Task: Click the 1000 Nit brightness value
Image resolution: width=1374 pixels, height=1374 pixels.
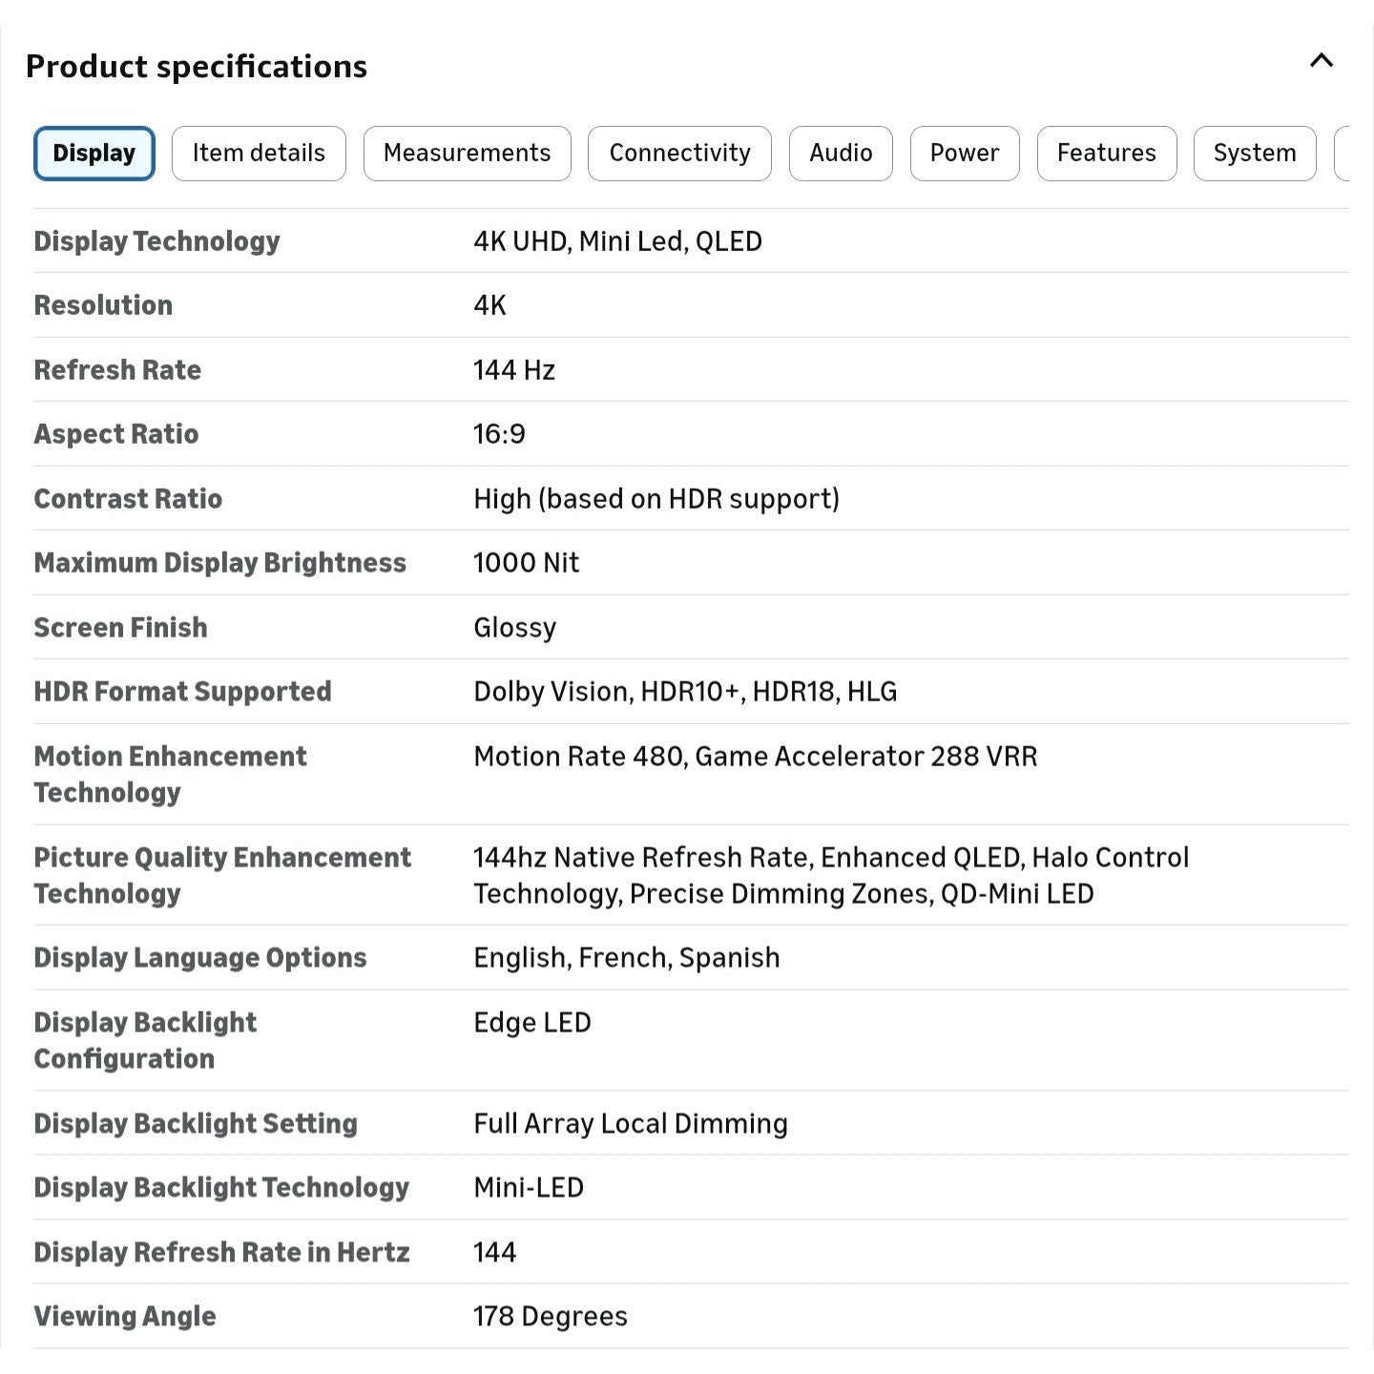Action: click(526, 563)
